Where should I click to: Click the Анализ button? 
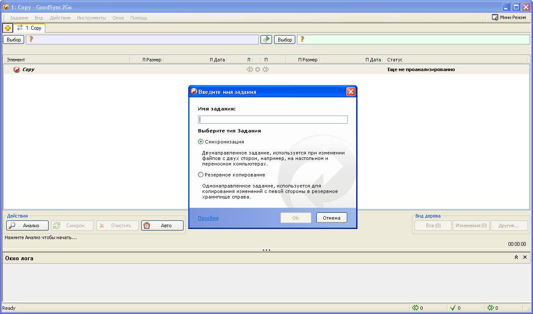(27, 226)
